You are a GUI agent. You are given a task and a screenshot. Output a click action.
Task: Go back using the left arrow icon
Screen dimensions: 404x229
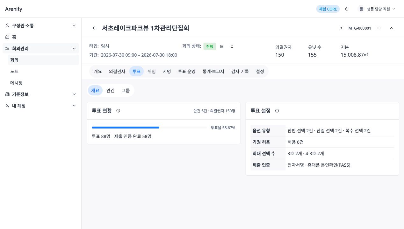click(x=94, y=28)
